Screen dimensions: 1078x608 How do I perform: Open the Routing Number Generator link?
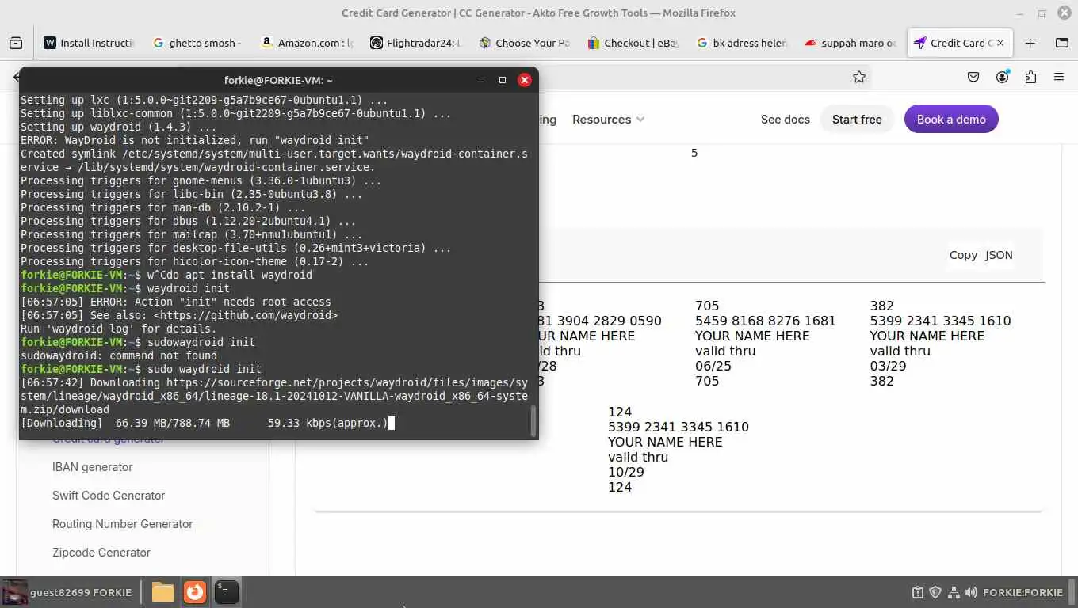point(122,524)
